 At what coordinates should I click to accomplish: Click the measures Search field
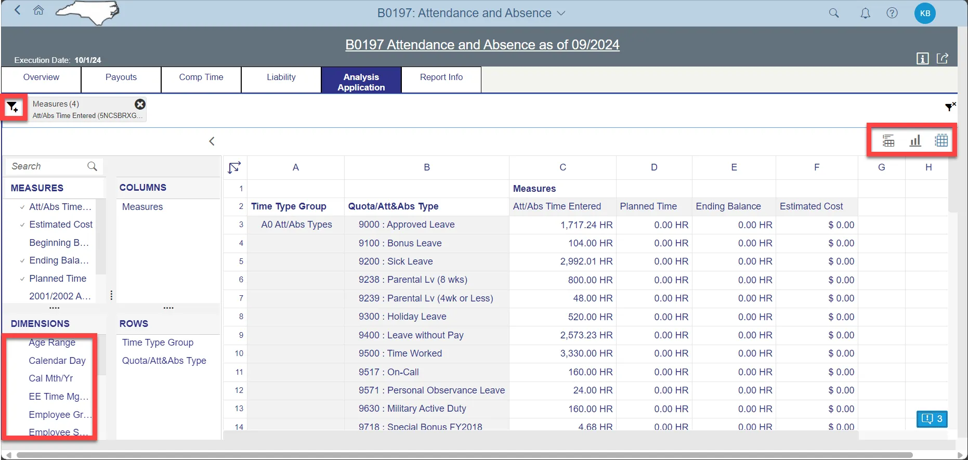pos(48,166)
